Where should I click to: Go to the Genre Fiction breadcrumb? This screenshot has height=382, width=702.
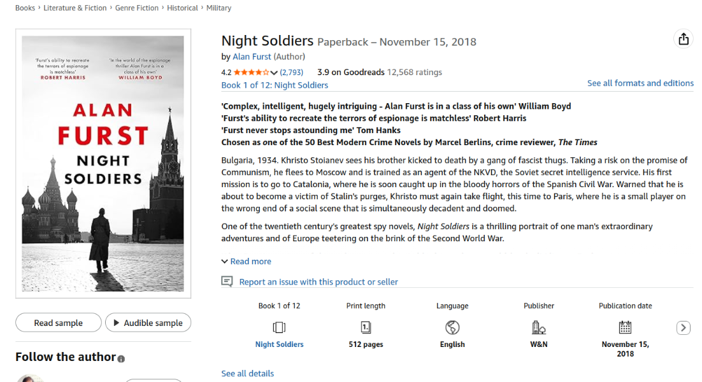(137, 8)
